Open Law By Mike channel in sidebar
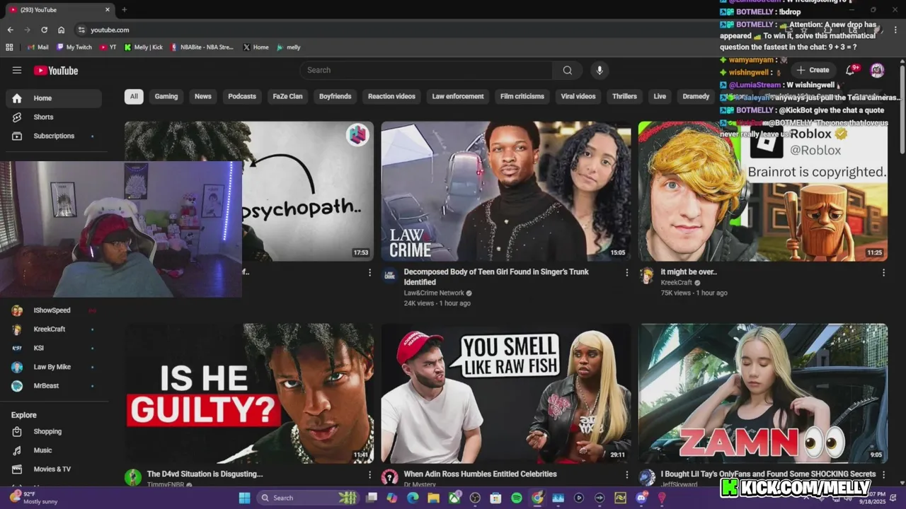Image resolution: width=906 pixels, height=509 pixels. pos(54,367)
